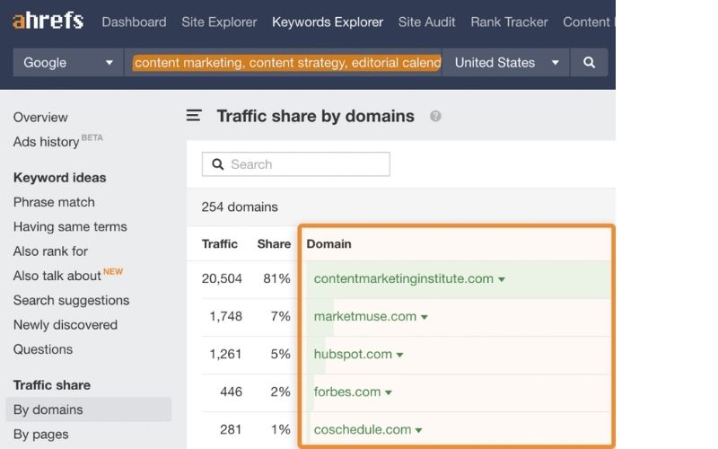
Task: Select the 281 traffic value
Action: (231, 429)
